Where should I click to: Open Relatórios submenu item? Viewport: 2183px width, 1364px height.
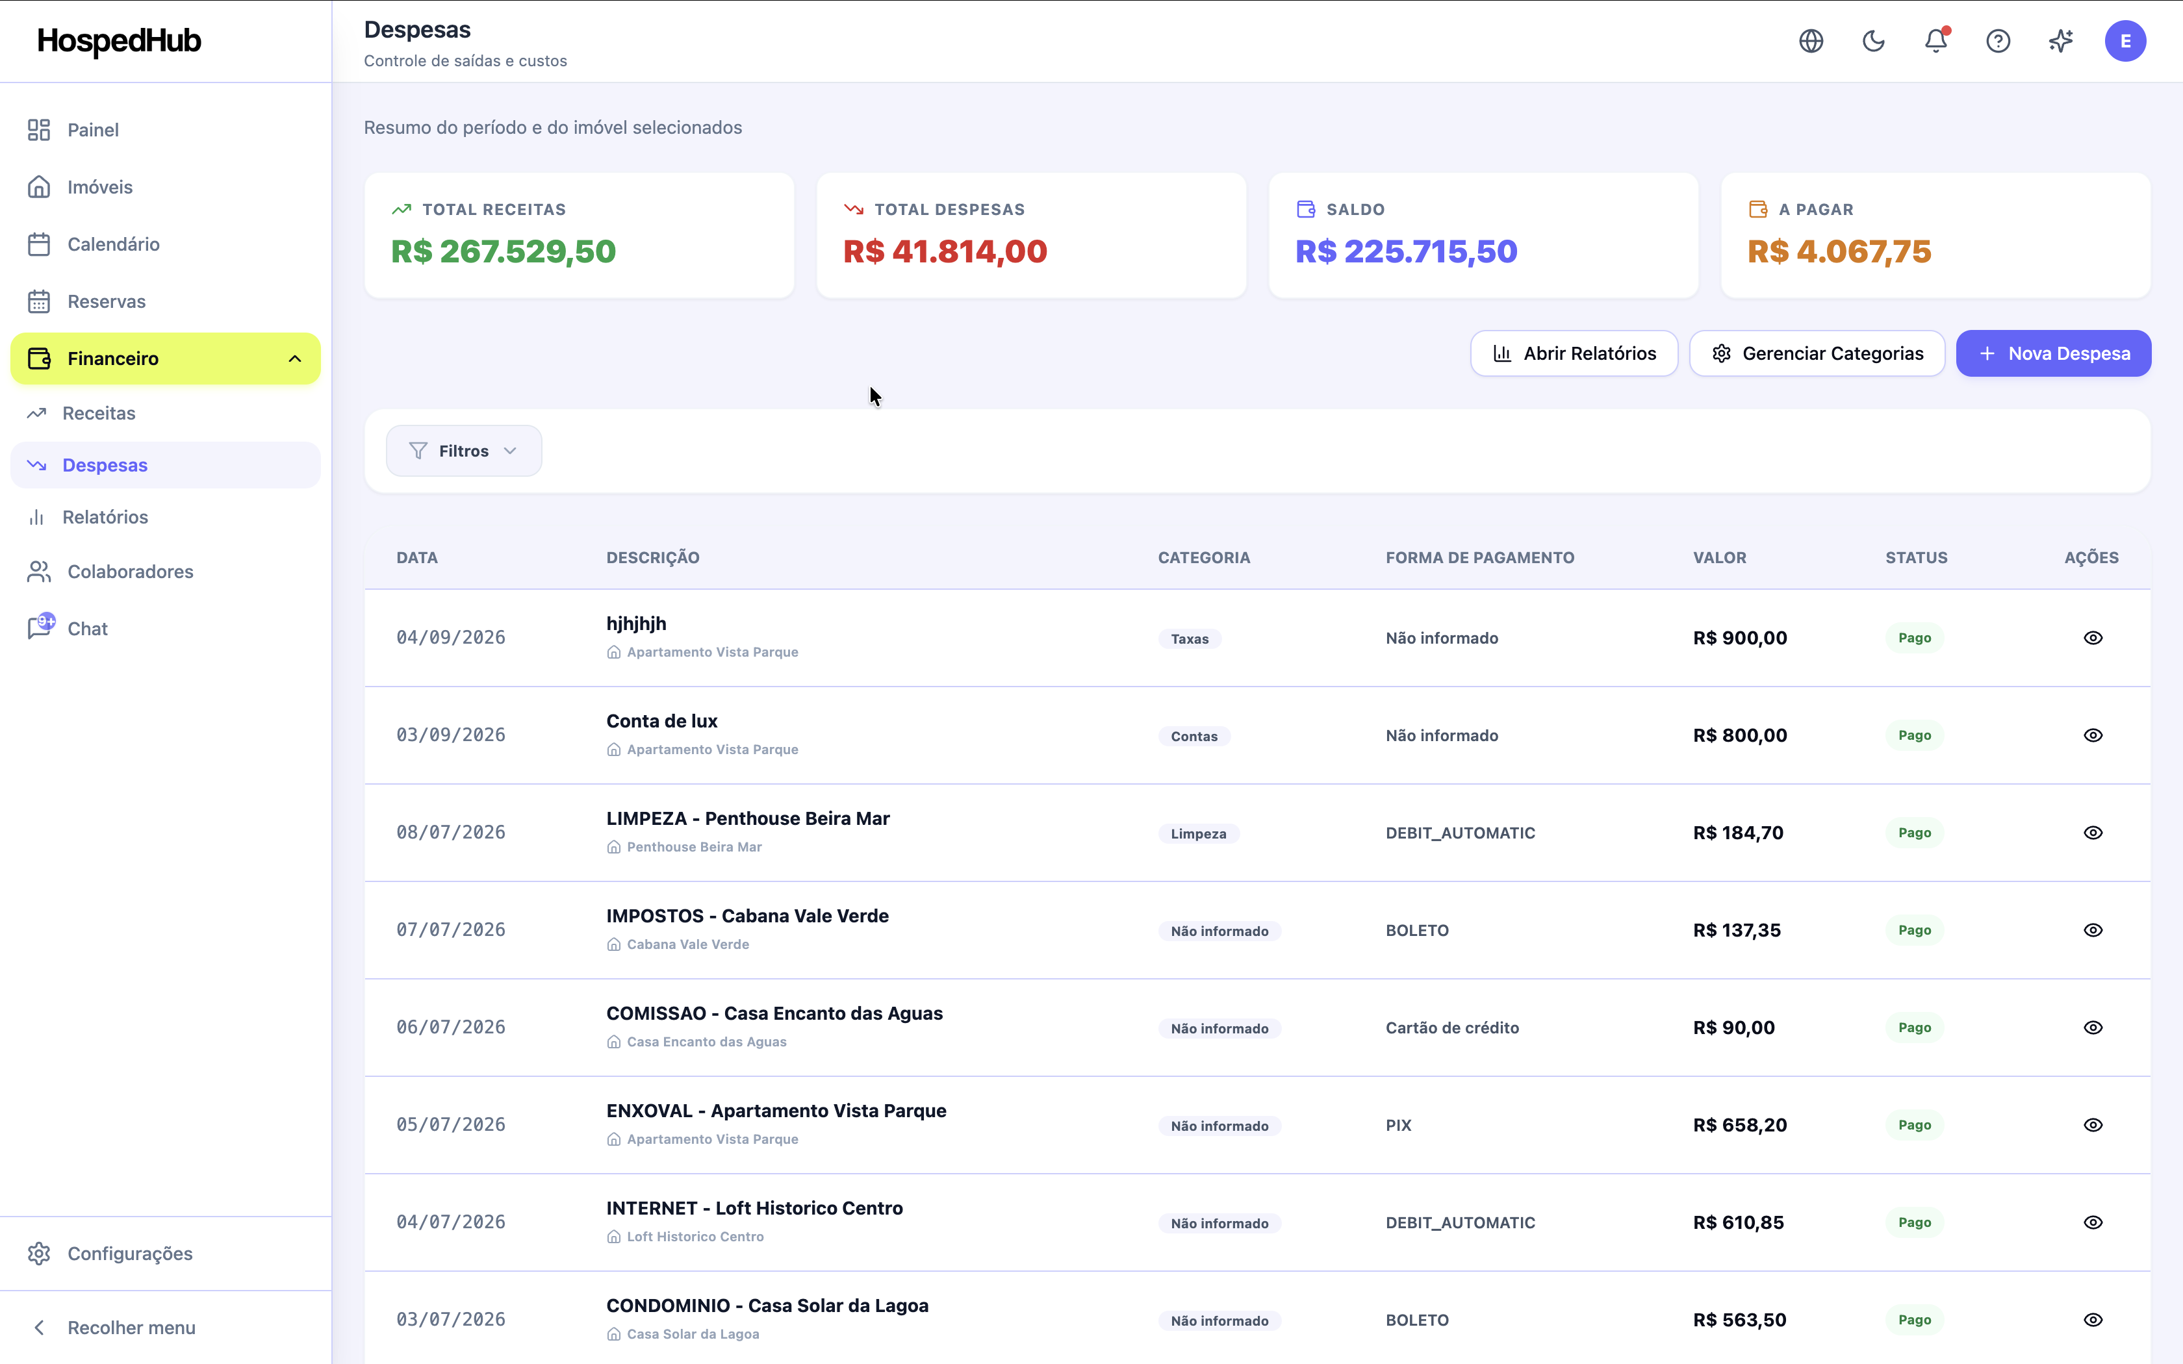(165, 517)
